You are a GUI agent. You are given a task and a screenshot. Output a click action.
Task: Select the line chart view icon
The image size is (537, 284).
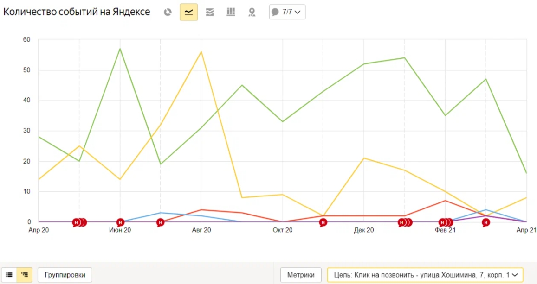click(189, 13)
